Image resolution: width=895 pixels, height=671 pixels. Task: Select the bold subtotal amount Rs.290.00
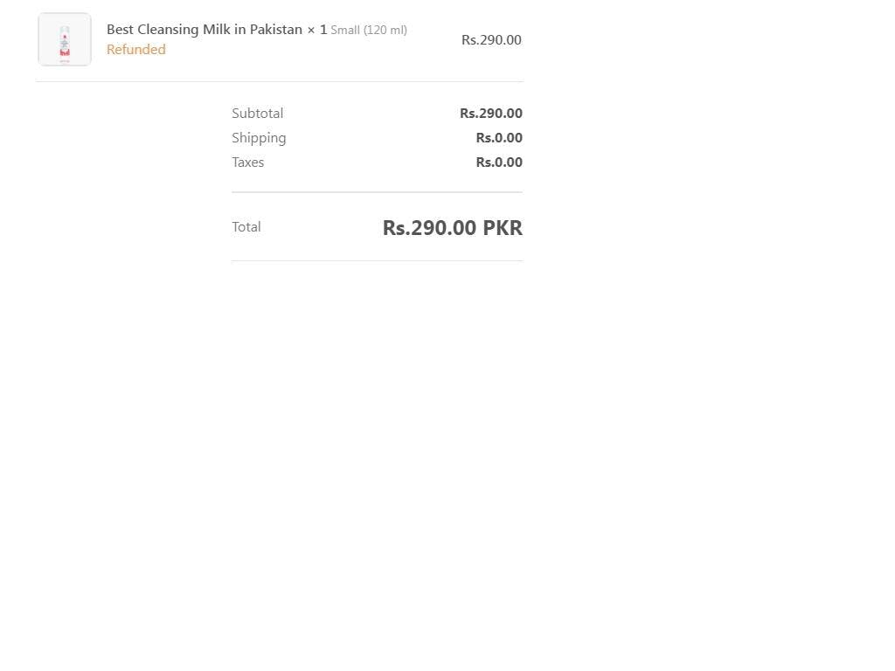pyautogui.click(x=491, y=114)
